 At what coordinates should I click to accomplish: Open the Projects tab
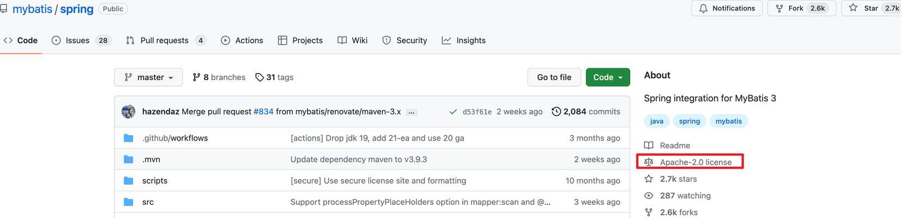click(x=300, y=40)
